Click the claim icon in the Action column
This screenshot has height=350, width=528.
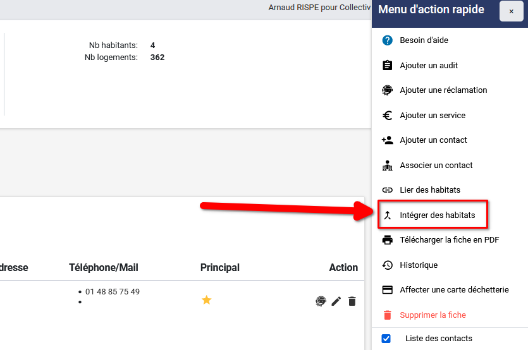[320, 301]
